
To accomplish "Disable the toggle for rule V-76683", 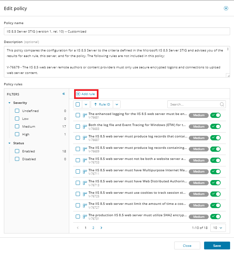I will pos(215,126).
